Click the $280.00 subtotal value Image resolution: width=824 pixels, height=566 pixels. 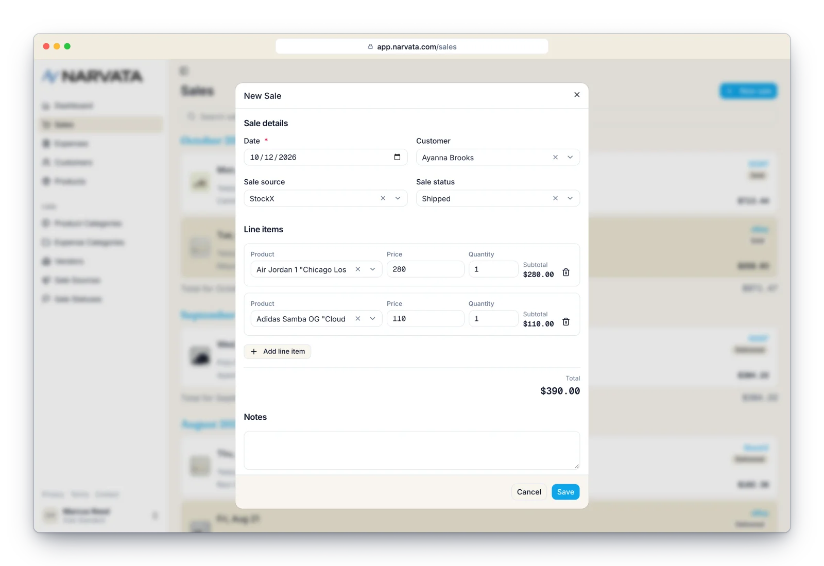click(x=538, y=275)
